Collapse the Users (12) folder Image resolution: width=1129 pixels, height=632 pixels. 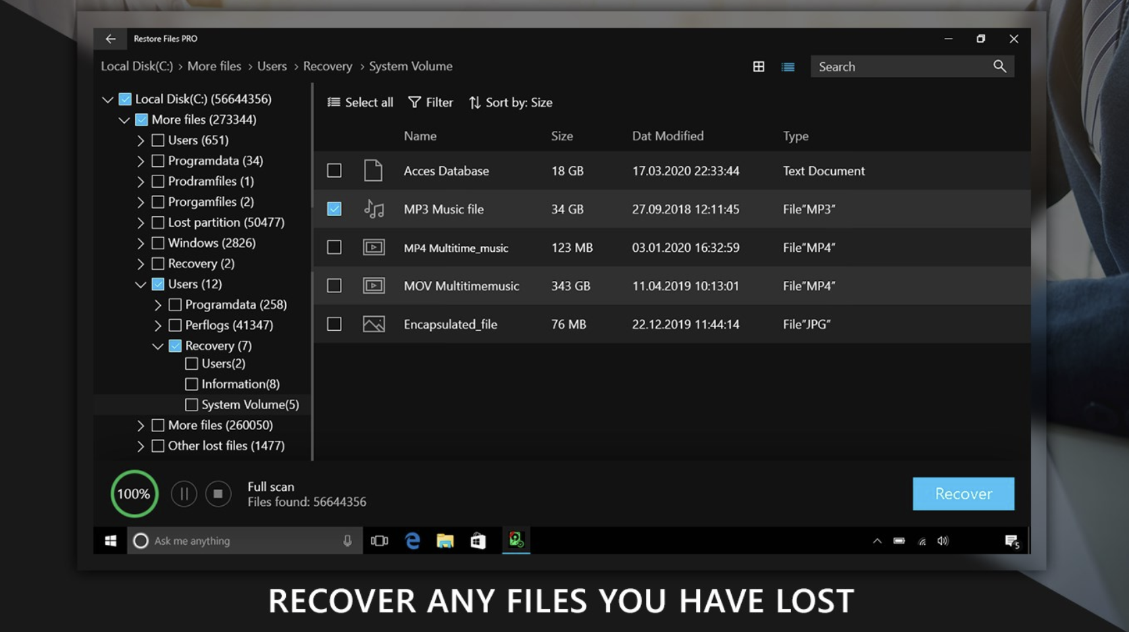141,285
